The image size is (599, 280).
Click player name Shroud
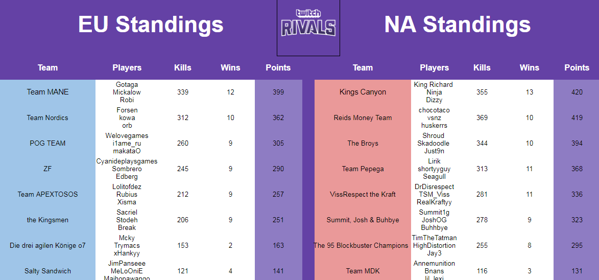pyautogui.click(x=433, y=135)
